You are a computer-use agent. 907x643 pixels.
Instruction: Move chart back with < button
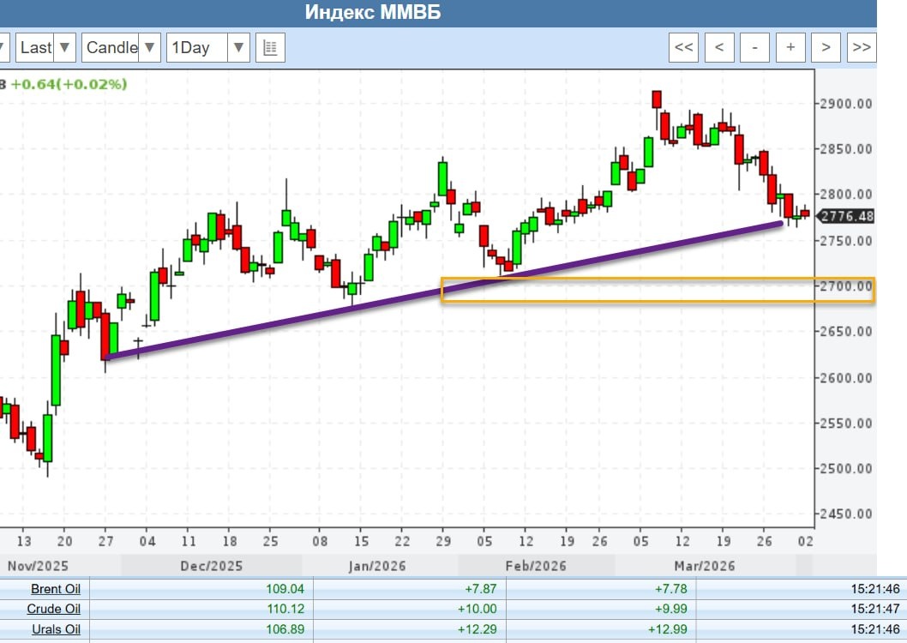click(719, 47)
